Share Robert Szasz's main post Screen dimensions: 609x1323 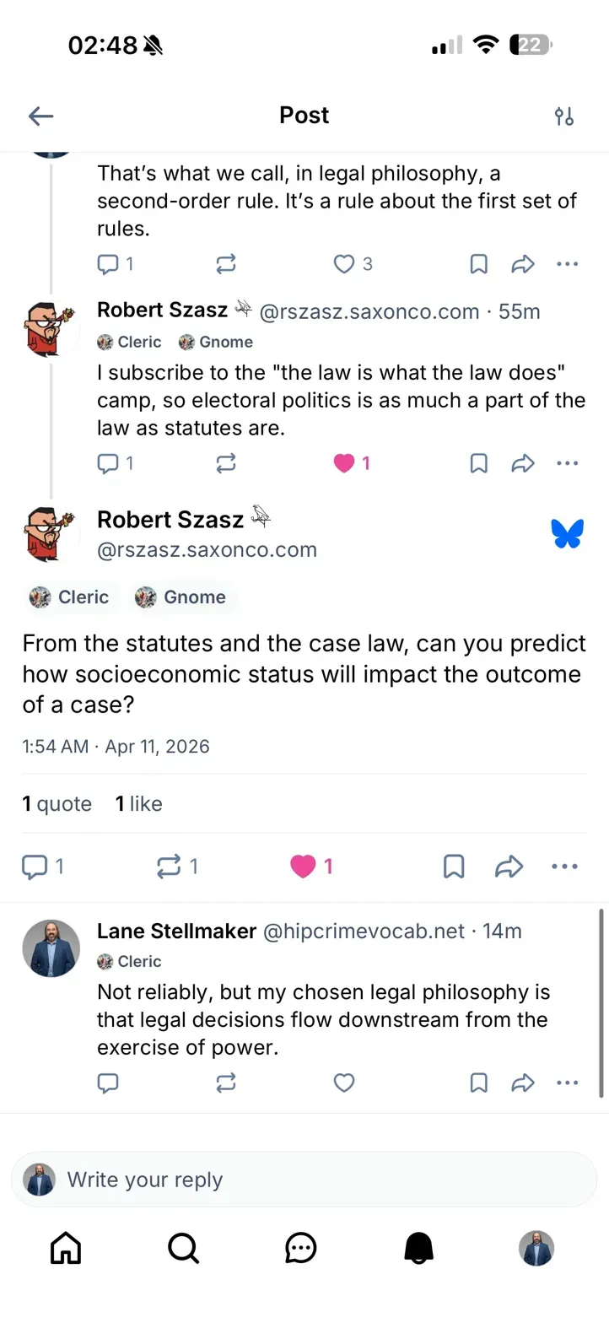click(x=509, y=866)
